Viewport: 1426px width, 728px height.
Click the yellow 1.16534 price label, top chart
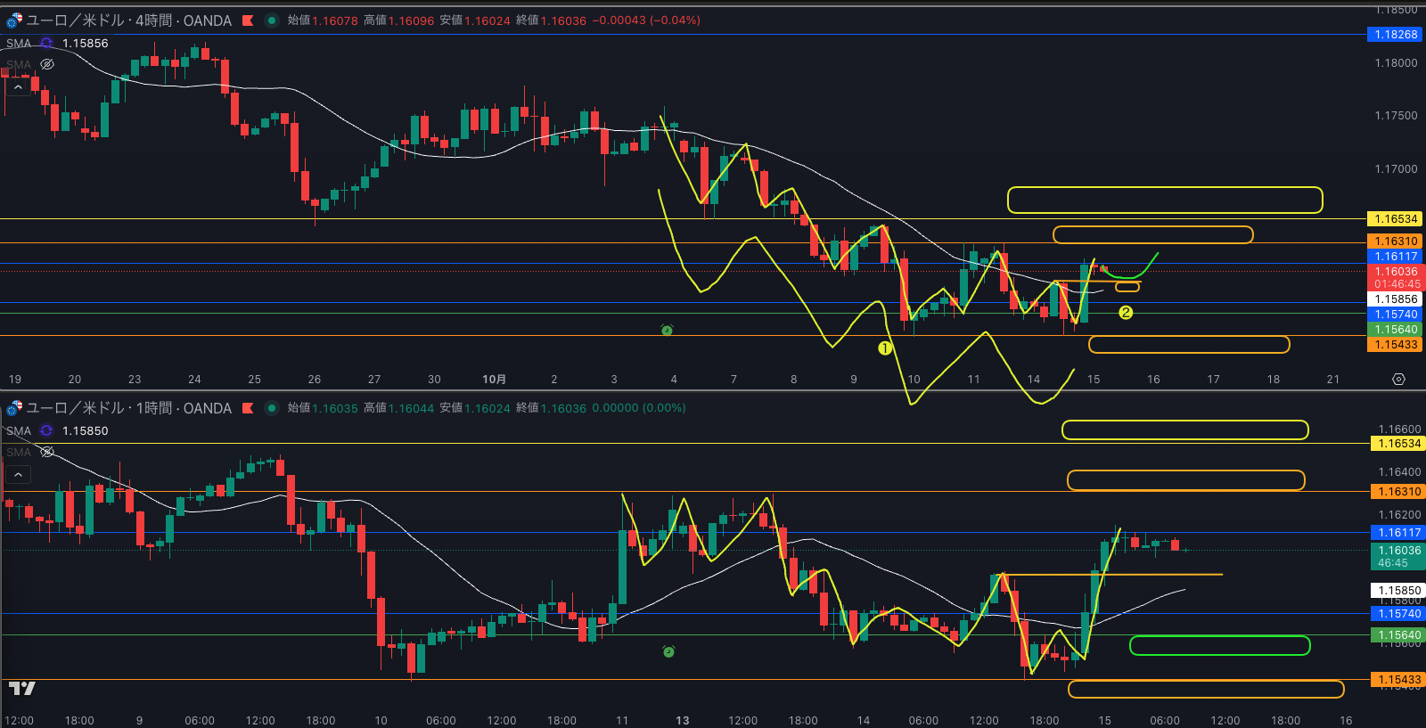tap(1395, 219)
